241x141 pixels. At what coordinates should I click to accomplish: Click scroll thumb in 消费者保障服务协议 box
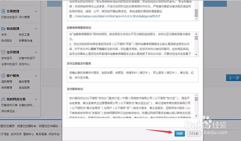point(196,38)
